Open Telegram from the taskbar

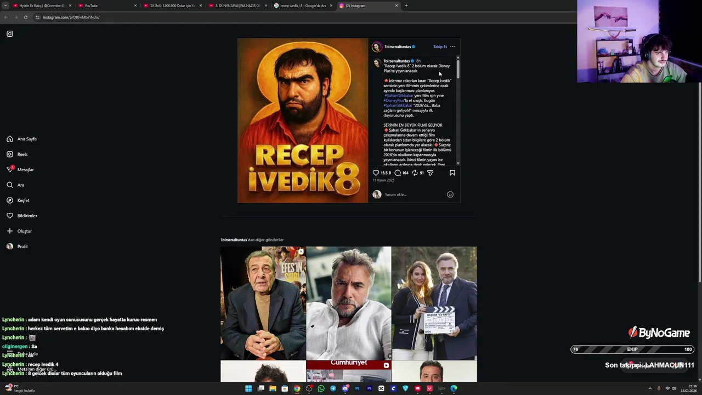click(x=333, y=388)
